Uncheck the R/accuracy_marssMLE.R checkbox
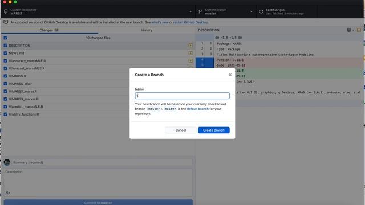Screen dimensions: 365x205 coord(5,61)
